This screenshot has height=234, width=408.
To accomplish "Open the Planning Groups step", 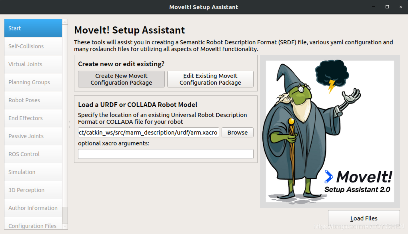I will tap(33, 82).
